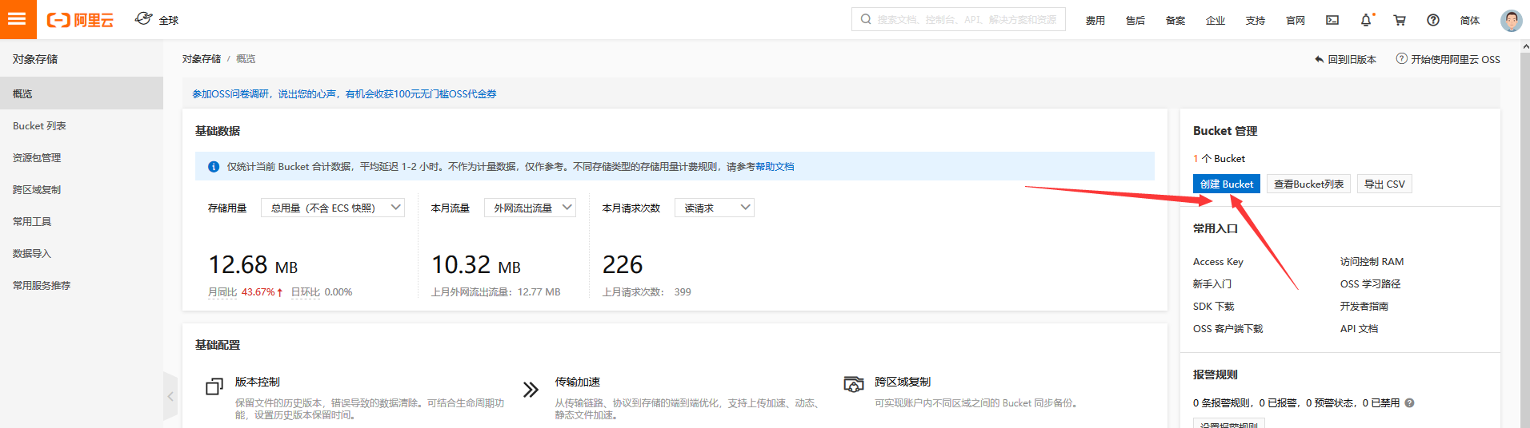Open 常用服务推荐 in the sidebar
This screenshot has width=1530, height=428.
(x=82, y=285)
